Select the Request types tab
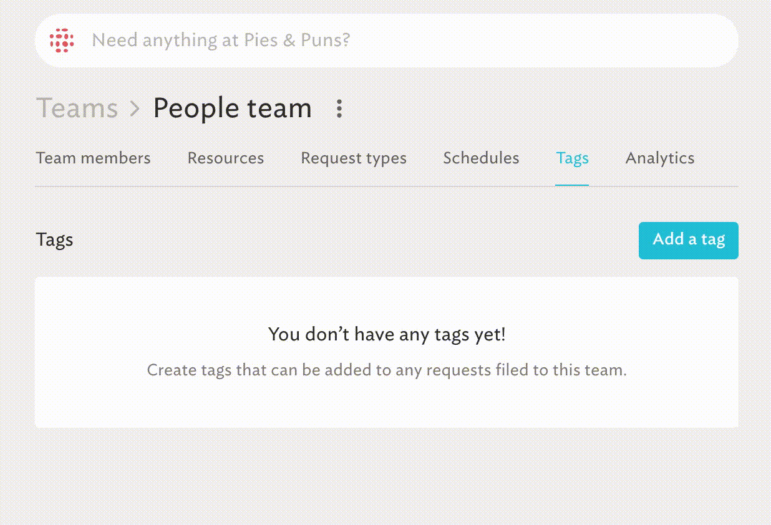The height and width of the screenshot is (525, 771). pyautogui.click(x=354, y=158)
